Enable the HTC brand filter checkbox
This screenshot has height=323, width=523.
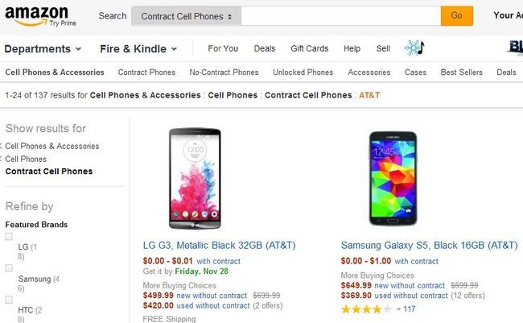10,299
